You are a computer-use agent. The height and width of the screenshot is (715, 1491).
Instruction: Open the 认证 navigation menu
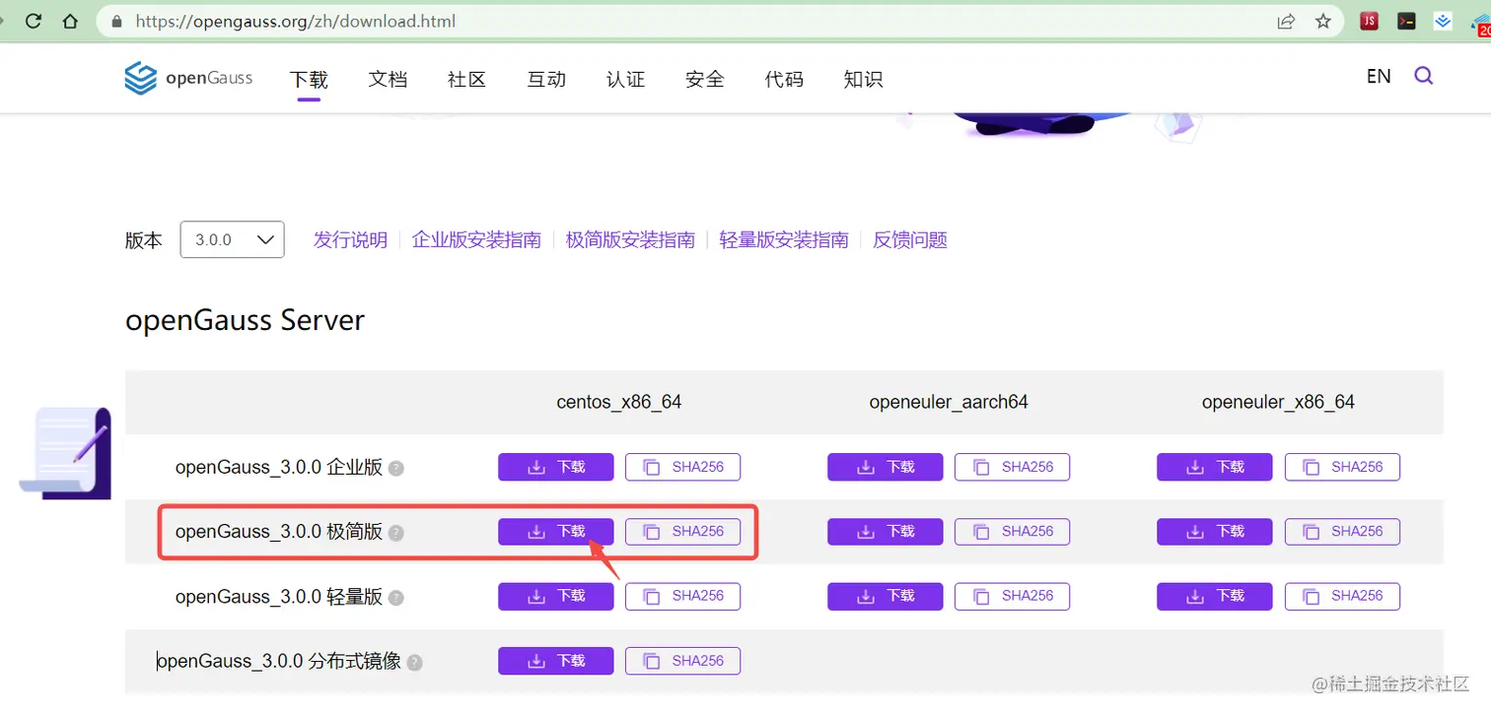[625, 80]
